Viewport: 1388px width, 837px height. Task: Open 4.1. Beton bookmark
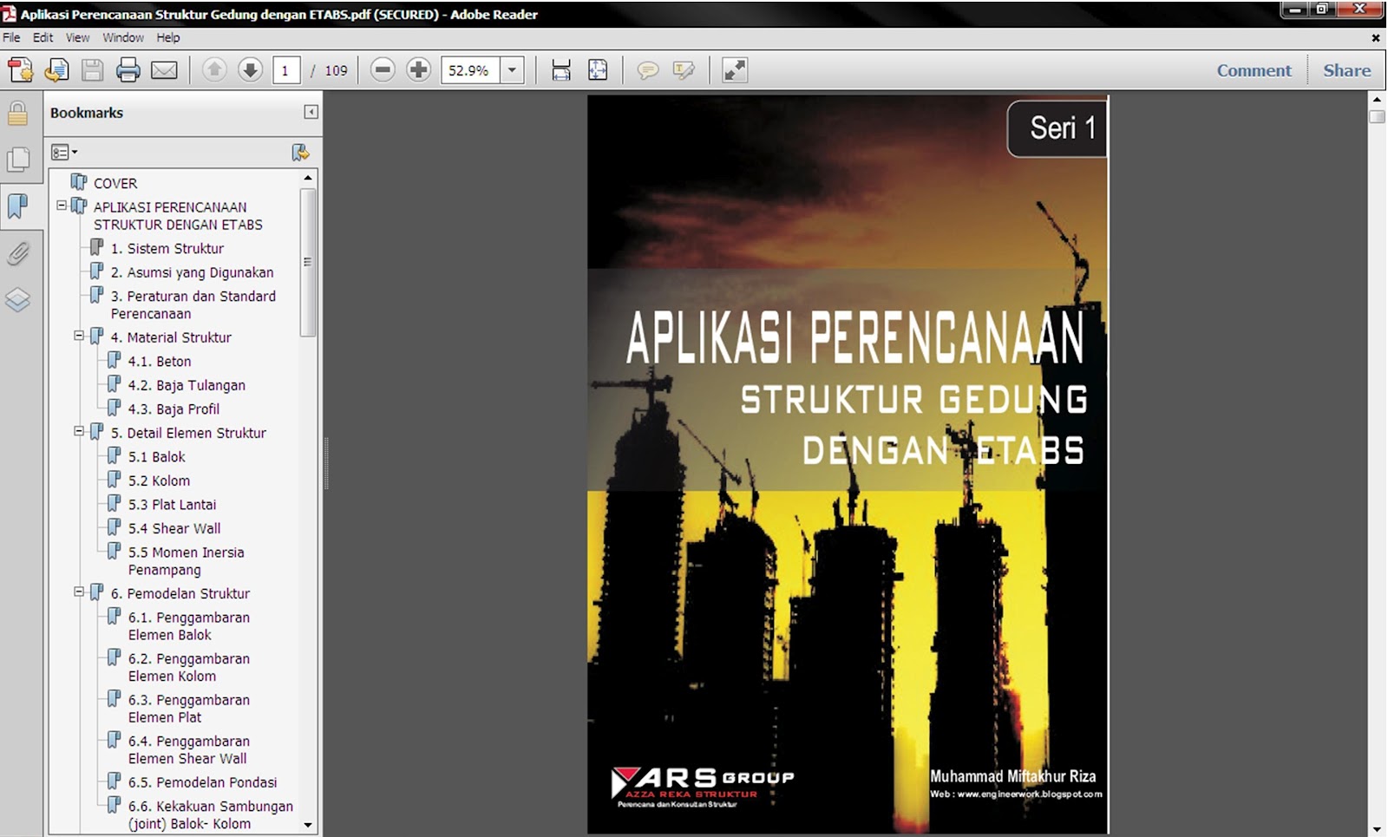coord(160,362)
